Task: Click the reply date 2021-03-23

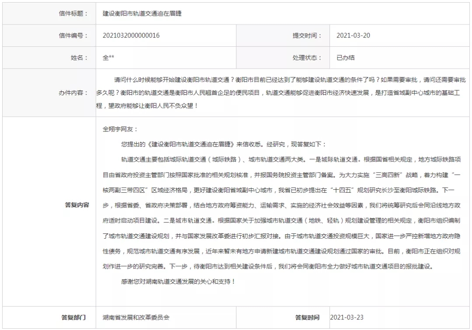Action: point(347,317)
